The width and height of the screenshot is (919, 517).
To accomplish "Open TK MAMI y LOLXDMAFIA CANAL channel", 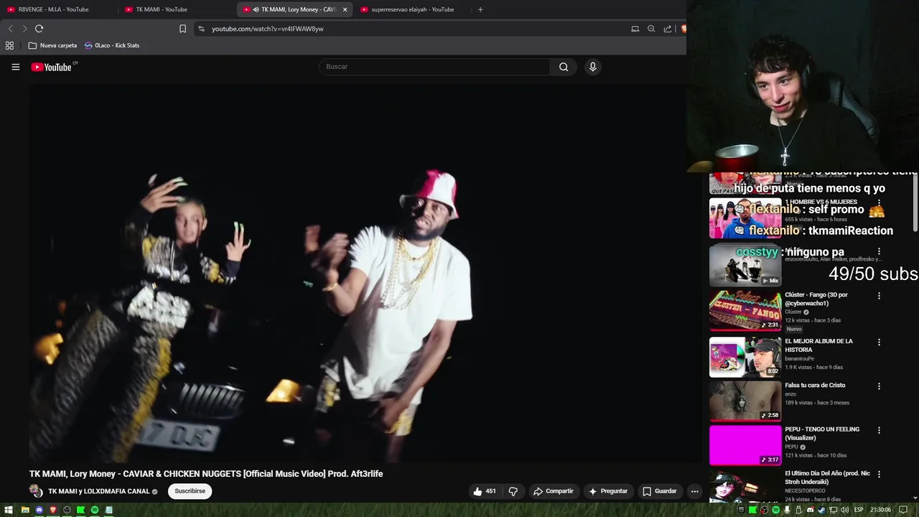I will coord(98,491).
